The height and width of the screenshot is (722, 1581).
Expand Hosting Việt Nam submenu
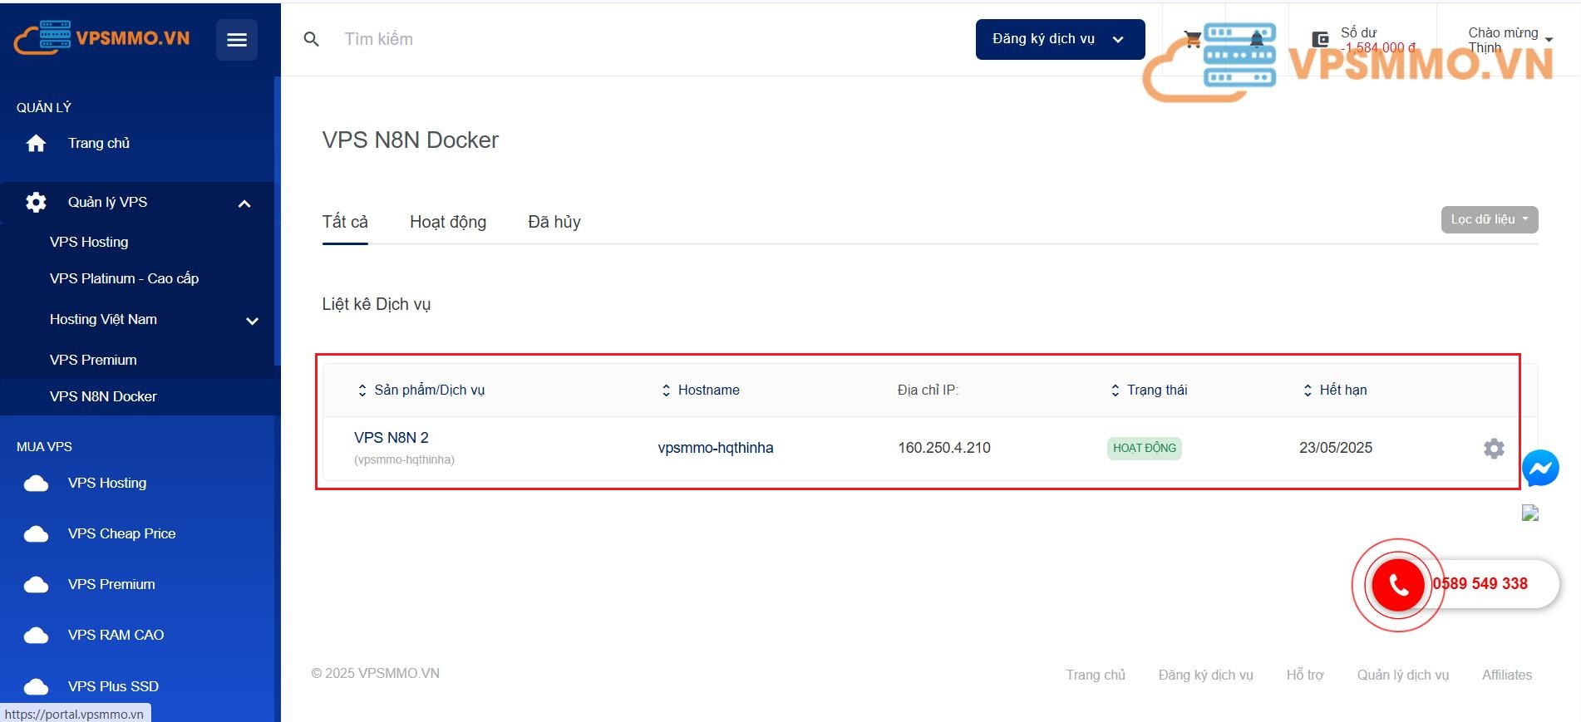click(x=252, y=321)
